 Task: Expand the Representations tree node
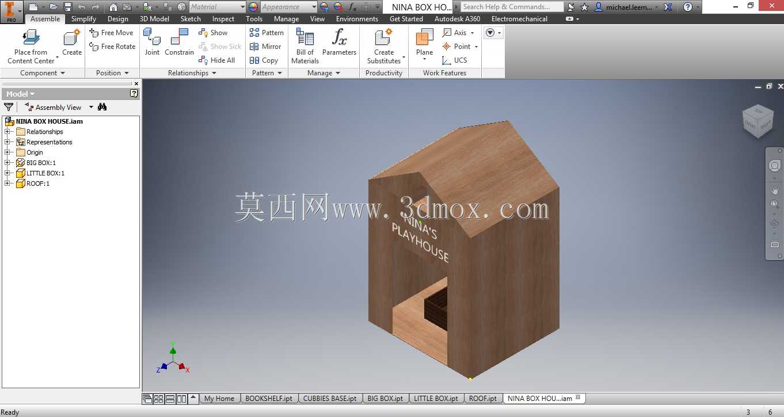7,142
